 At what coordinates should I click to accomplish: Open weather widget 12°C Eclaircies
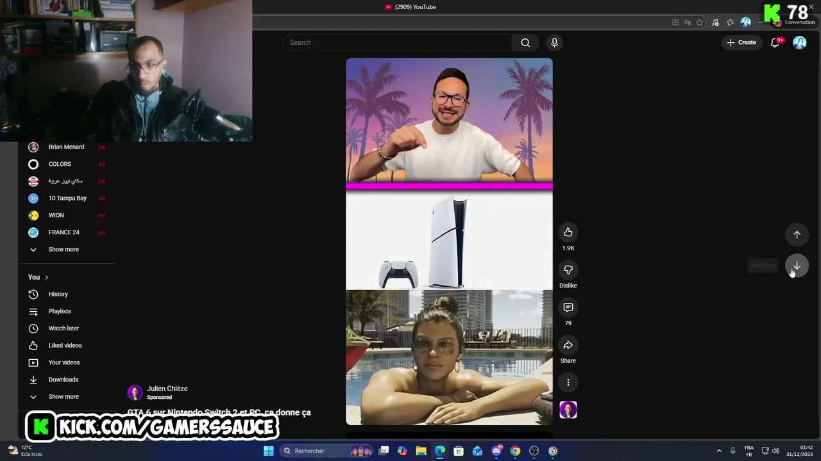pyautogui.click(x=26, y=451)
